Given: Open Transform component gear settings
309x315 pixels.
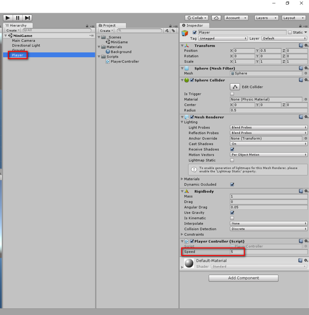Looking at the screenshot, I should pos(306,46).
